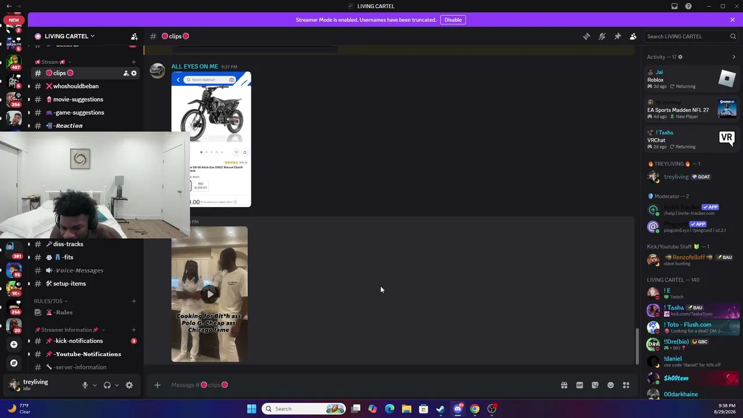Click the plus attachment button in message bar

(x=157, y=385)
